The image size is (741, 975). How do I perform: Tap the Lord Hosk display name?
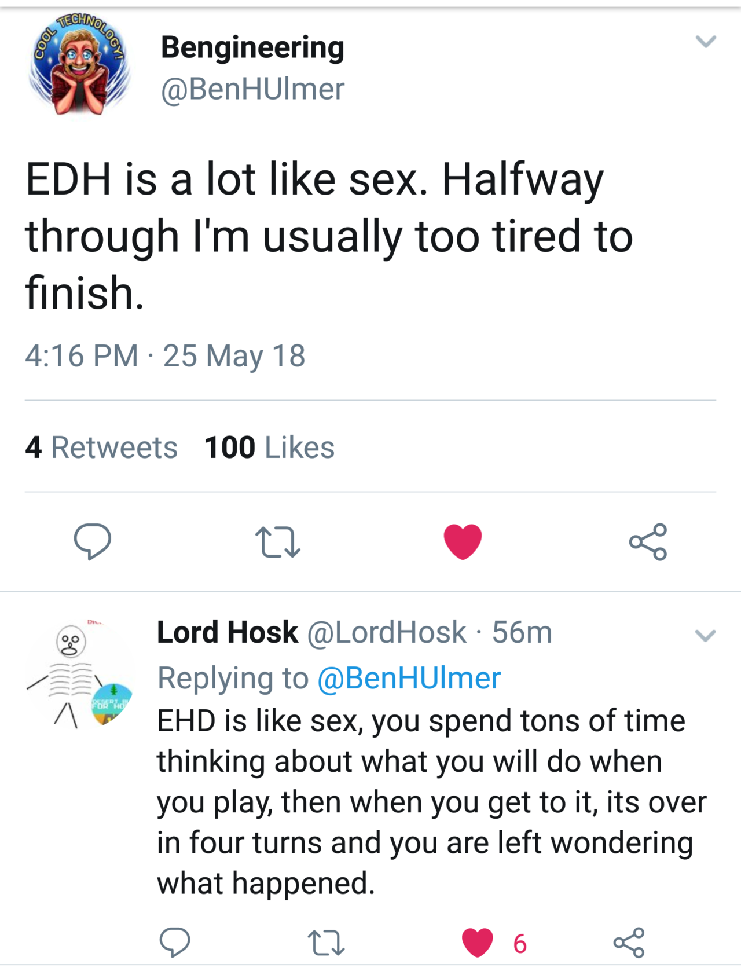(x=228, y=632)
